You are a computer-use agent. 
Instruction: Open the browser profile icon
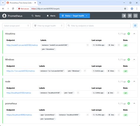pos(132,9)
